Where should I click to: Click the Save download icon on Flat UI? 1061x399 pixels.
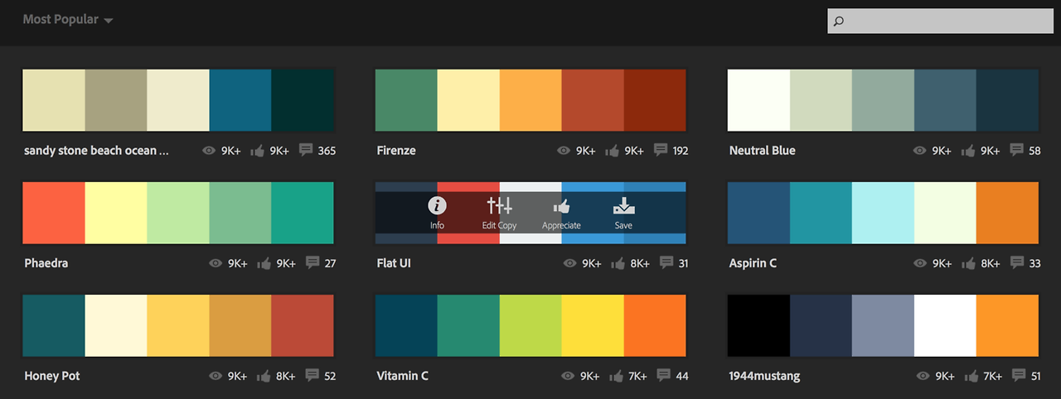tap(623, 206)
